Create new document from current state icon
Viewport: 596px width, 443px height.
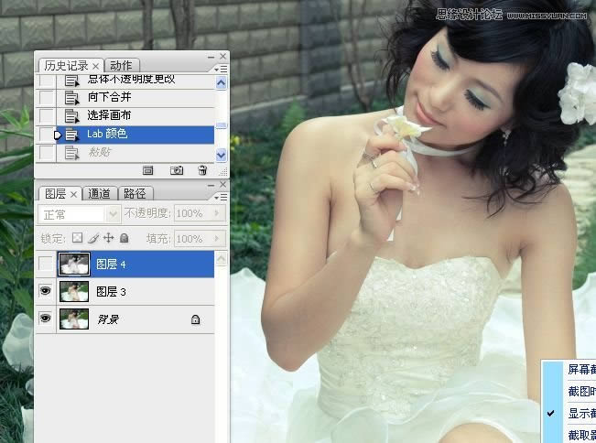(x=147, y=170)
